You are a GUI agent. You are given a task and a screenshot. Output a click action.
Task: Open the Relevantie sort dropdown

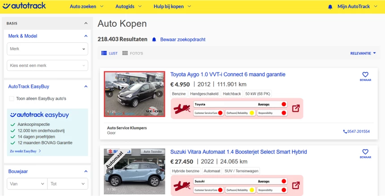pos(363,53)
